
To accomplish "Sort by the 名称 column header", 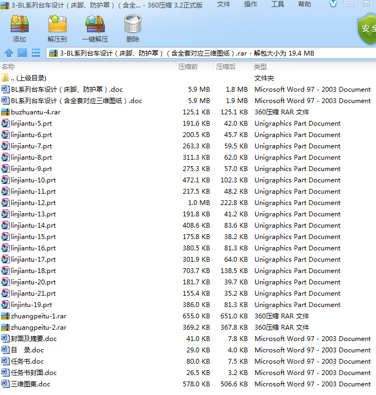I will pyautogui.click(x=8, y=66).
